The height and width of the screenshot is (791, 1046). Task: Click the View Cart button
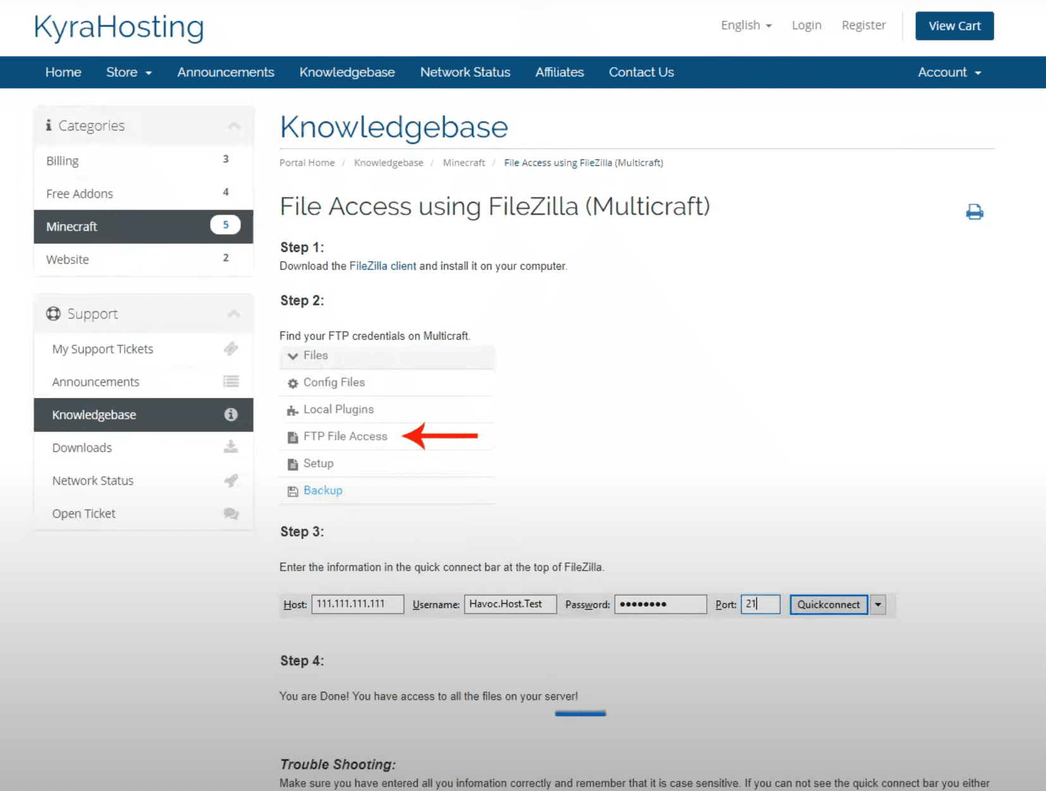954,26
